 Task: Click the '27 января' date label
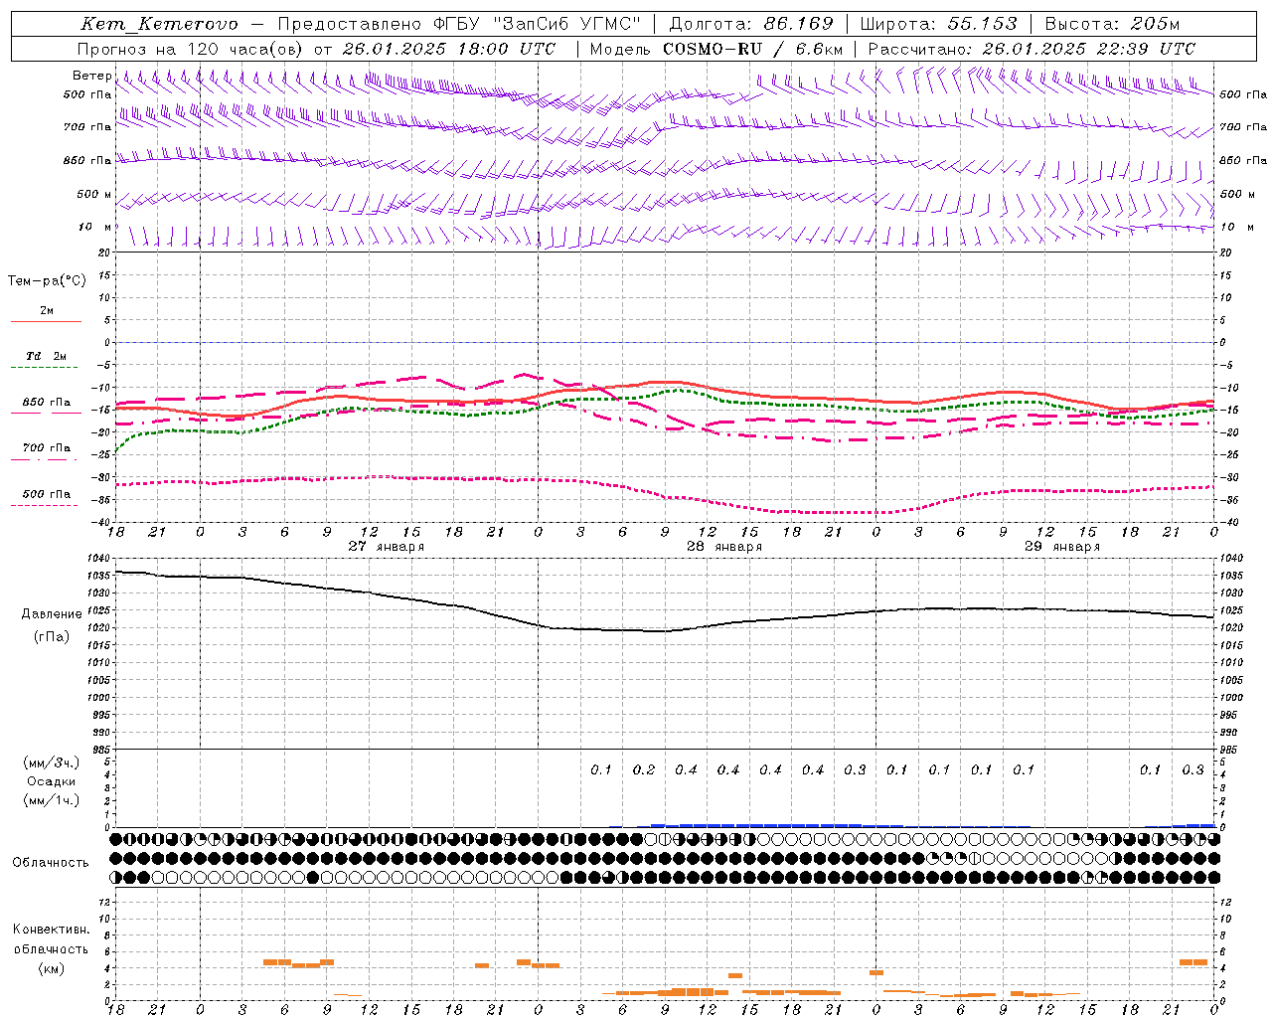point(387,547)
